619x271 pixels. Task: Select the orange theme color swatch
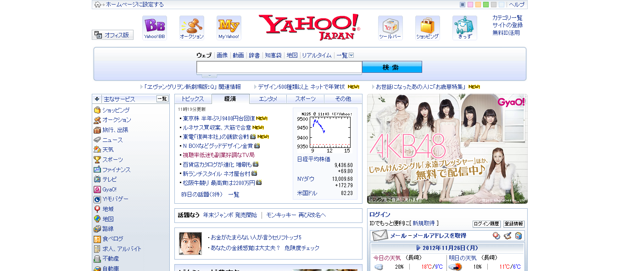click(x=478, y=5)
